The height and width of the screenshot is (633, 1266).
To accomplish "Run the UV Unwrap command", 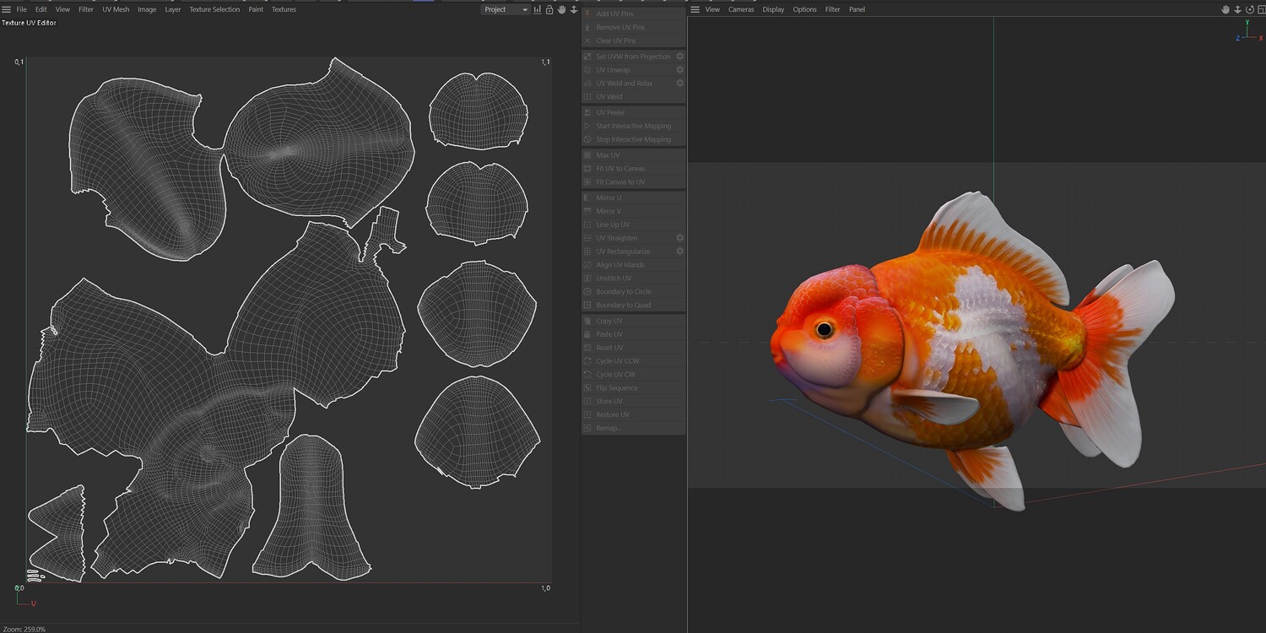I will point(628,70).
